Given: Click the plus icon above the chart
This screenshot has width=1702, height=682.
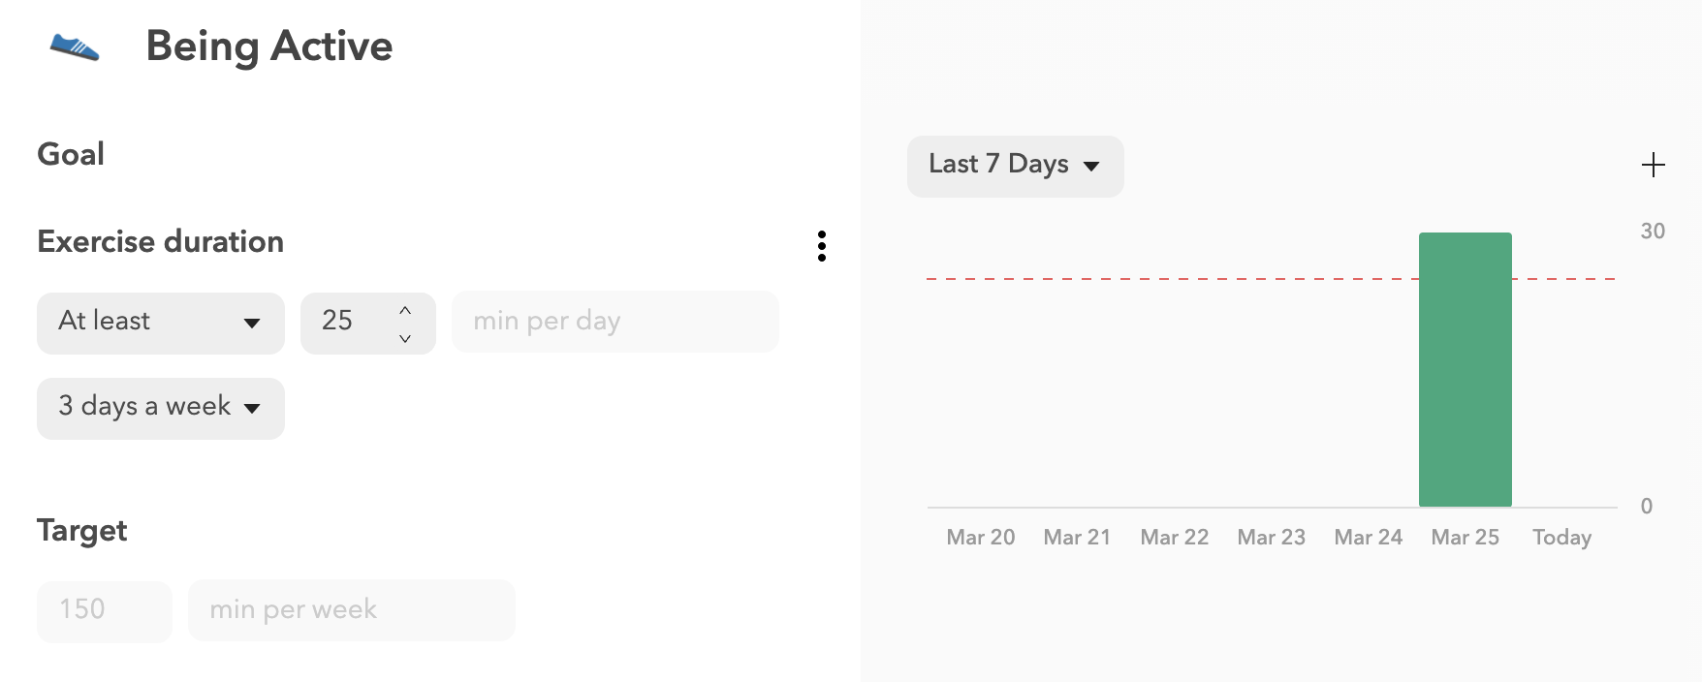Looking at the screenshot, I should (x=1654, y=165).
